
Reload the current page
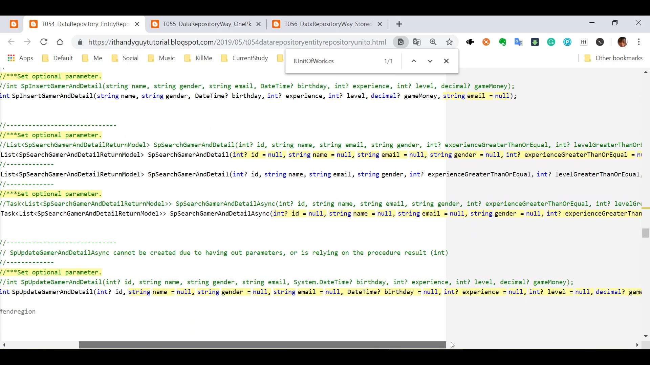pyautogui.click(x=44, y=42)
